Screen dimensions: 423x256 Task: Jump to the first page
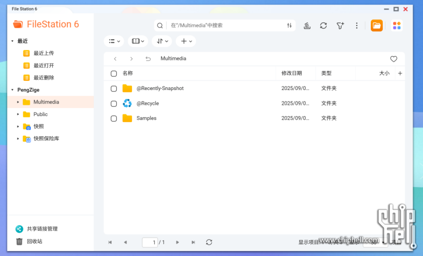[110, 242]
